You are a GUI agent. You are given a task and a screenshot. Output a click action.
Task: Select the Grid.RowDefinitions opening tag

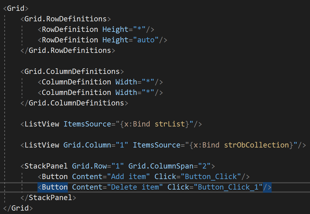[x=66, y=19]
